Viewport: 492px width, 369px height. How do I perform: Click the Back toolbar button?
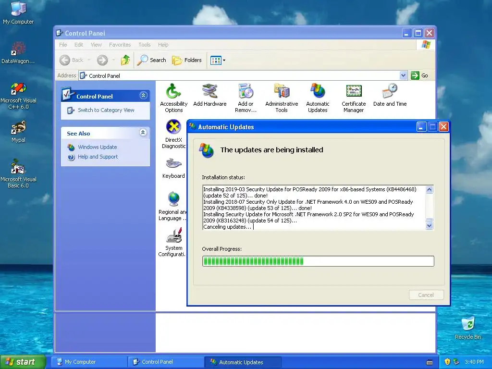tap(72, 60)
